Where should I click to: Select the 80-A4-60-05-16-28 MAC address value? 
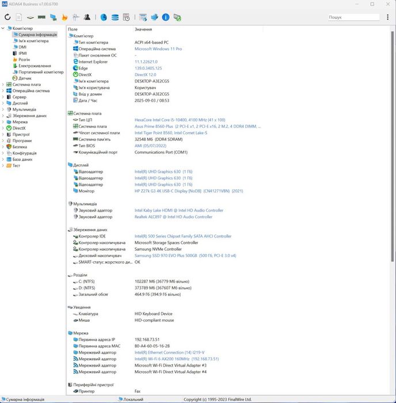(152, 346)
